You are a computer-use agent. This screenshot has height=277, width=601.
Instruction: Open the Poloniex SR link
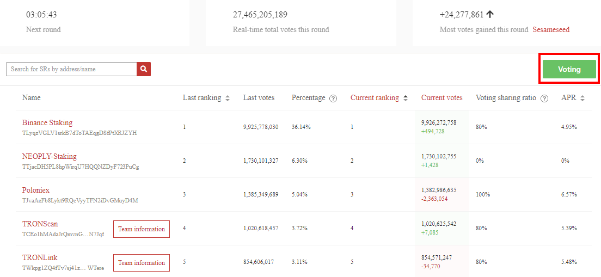tap(36, 190)
